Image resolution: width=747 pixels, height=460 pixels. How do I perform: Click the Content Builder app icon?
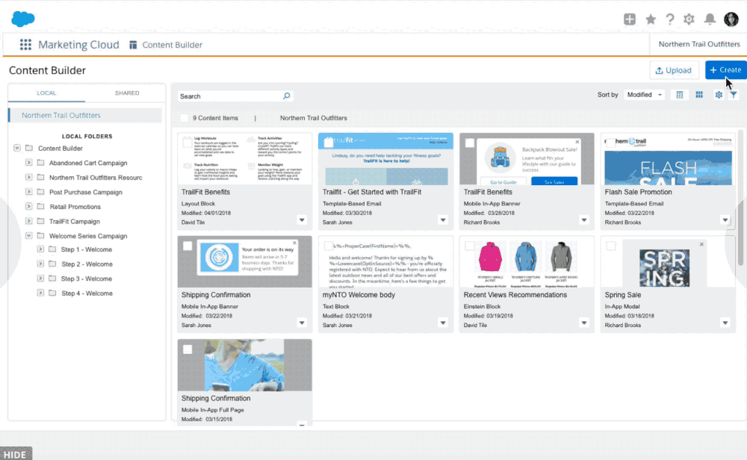point(133,45)
